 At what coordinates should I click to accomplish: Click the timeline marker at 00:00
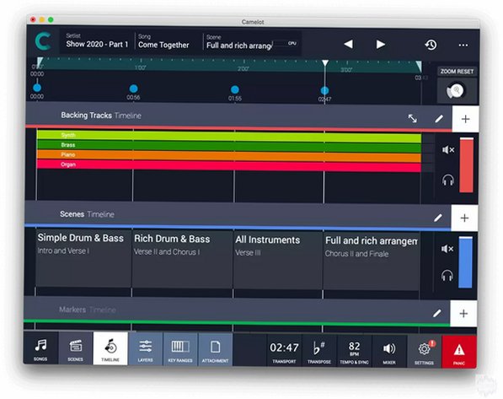[37, 88]
